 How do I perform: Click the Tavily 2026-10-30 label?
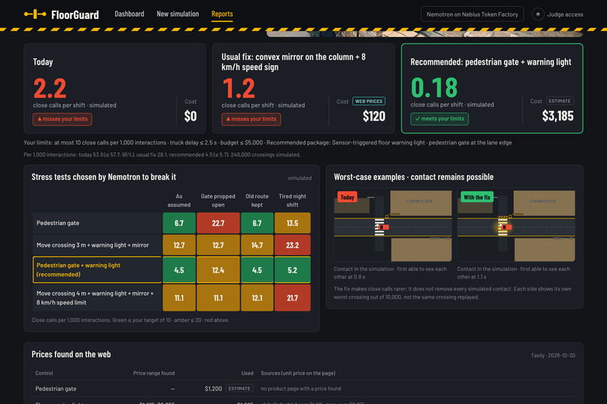553,355
